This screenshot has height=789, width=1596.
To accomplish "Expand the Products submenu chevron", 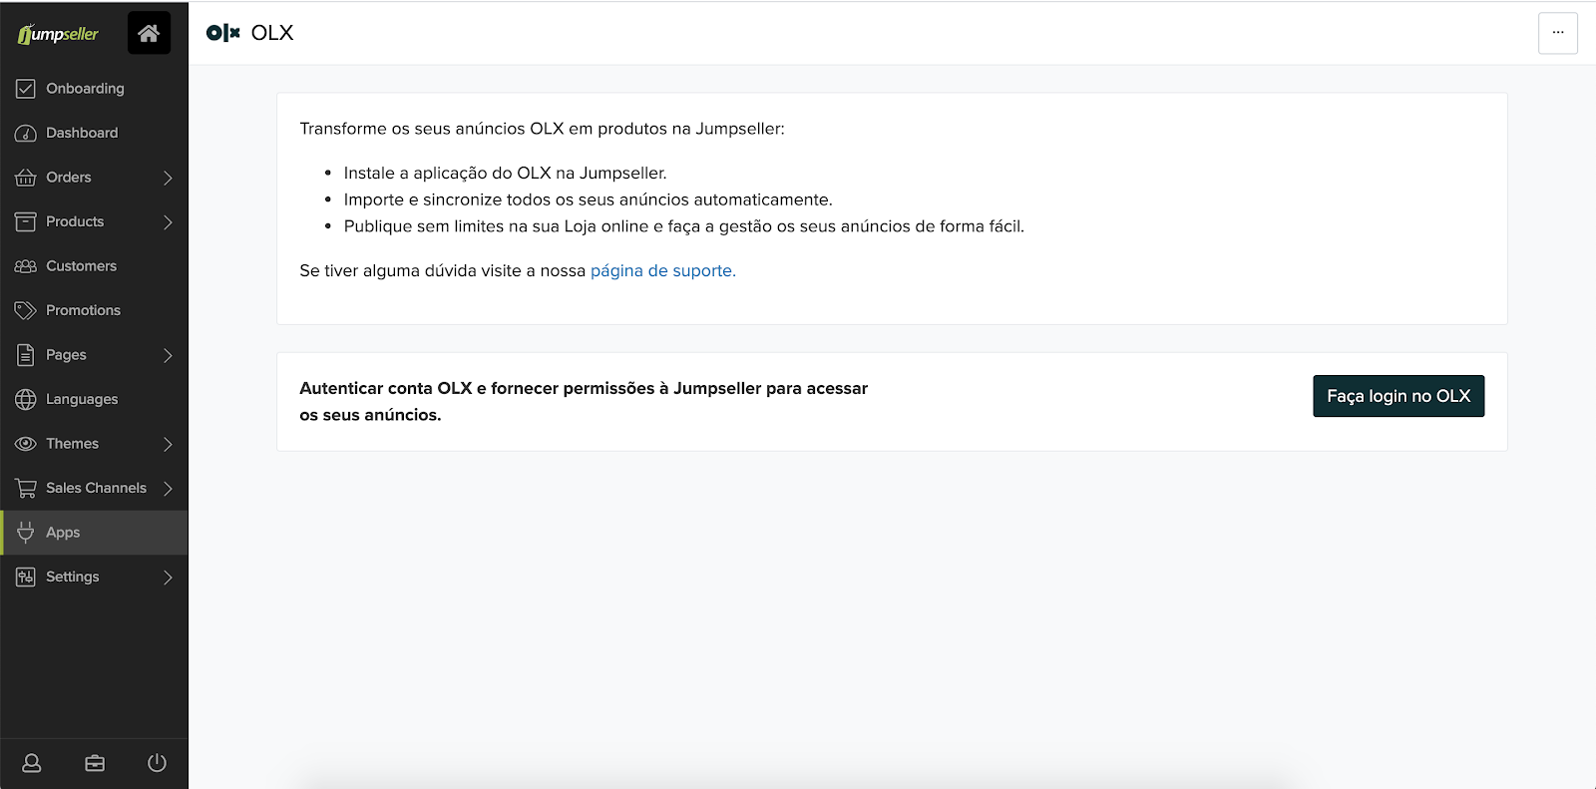I will [168, 221].
